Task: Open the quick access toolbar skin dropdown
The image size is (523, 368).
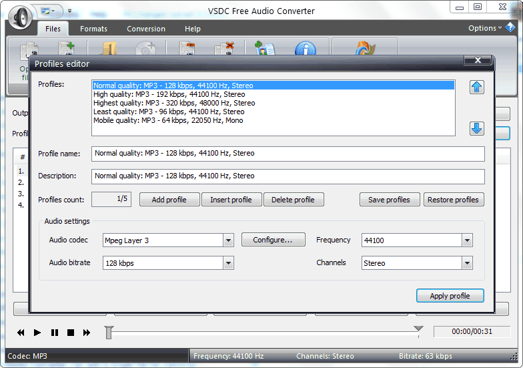Action: (x=49, y=11)
